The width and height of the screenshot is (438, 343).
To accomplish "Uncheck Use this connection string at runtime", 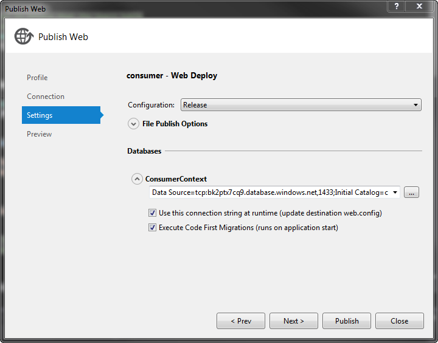I will point(153,213).
